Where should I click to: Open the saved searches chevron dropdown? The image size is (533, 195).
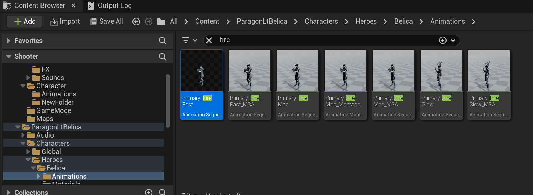tap(453, 40)
